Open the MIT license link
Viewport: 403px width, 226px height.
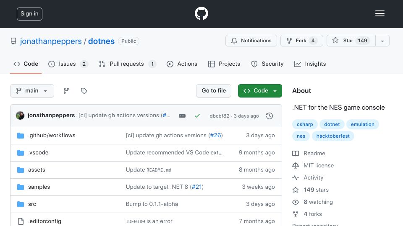click(313, 166)
